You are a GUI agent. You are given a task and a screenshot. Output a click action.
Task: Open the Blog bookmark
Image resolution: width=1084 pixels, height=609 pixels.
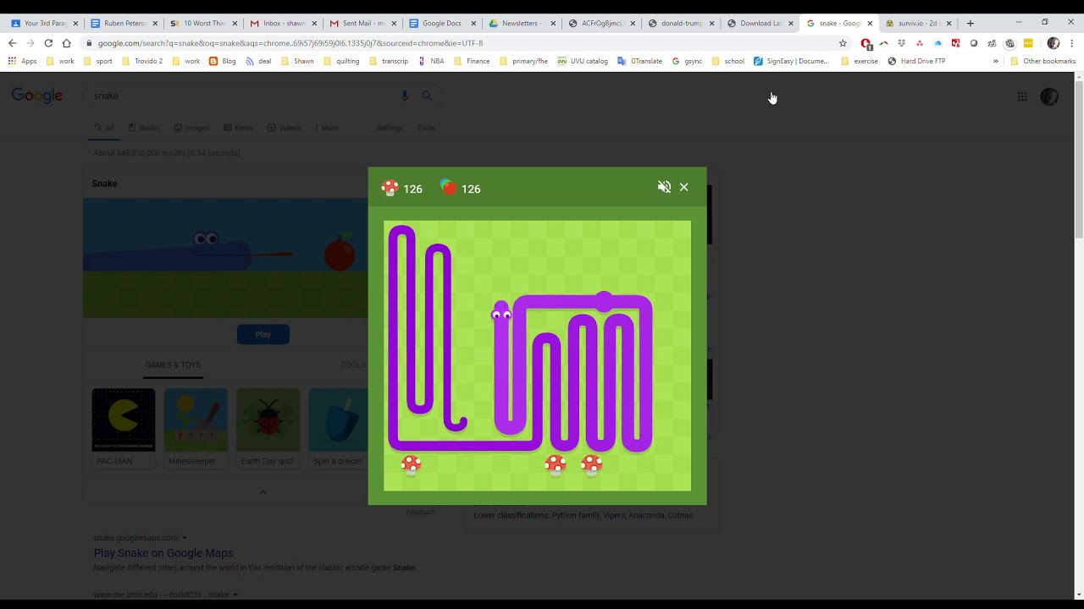pos(223,61)
